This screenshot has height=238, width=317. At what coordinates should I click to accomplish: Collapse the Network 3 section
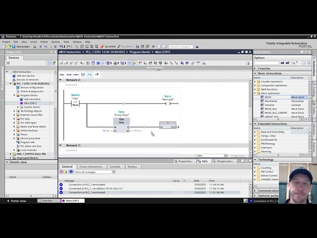point(60,145)
